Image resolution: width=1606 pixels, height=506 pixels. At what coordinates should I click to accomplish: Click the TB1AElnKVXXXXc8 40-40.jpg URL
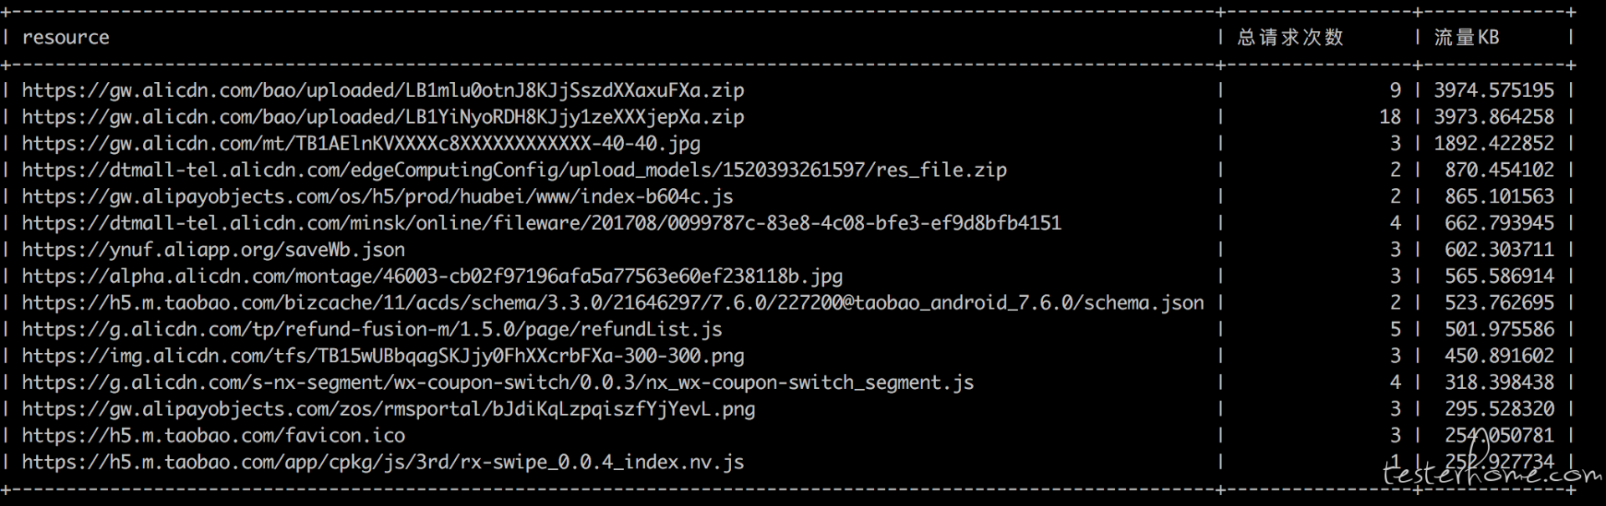(x=361, y=144)
